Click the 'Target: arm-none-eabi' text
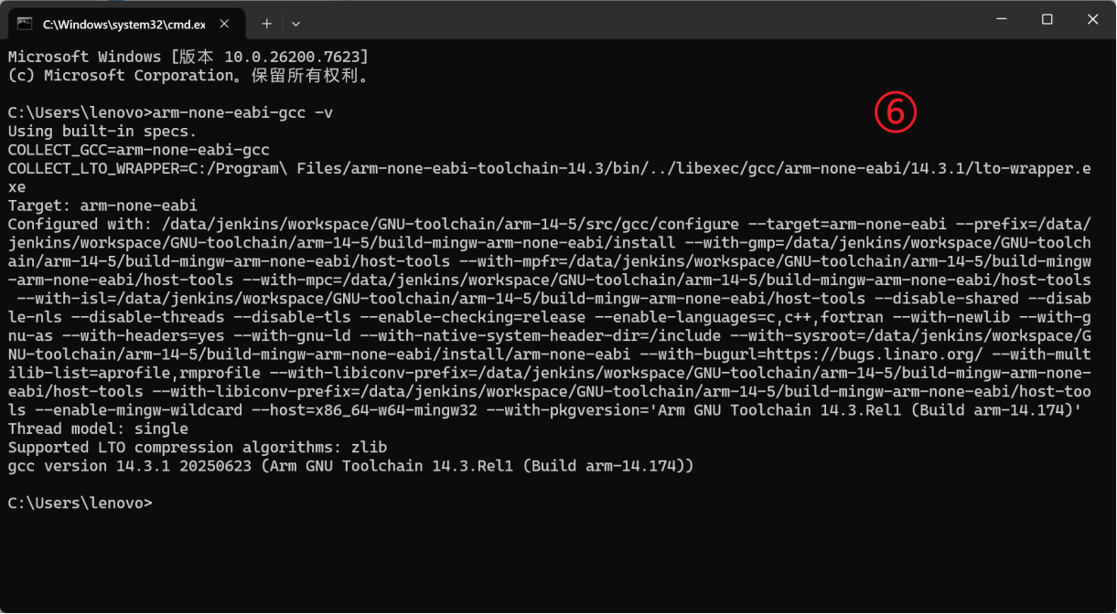Image resolution: width=1117 pixels, height=614 pixels. (x=100, y=205)
